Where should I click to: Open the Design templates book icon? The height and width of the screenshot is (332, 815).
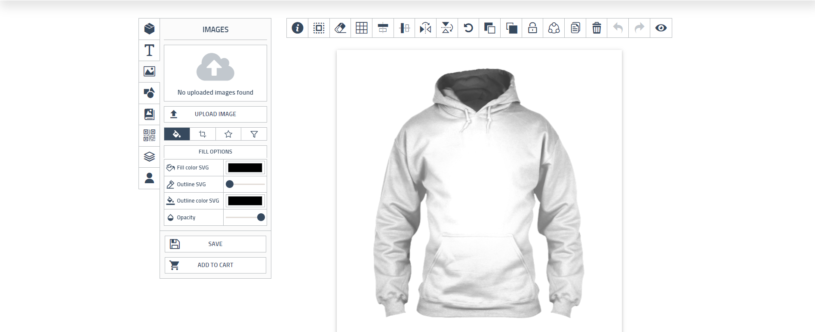point(149,114)
